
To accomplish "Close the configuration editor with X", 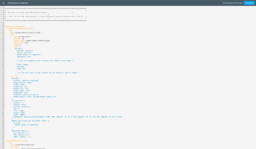I will click(3, 3).
